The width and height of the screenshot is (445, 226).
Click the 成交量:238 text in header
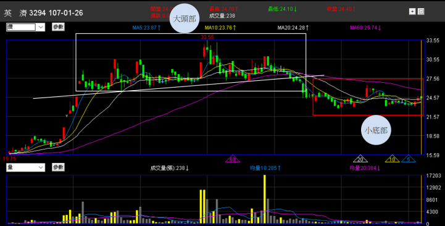pyautogui.click(x=222, y=16)
